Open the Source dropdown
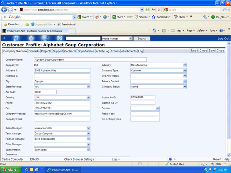Viewport: 231px width, 173px height. pos(158,108)
